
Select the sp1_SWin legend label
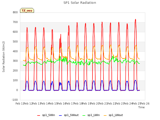point(48,115)
